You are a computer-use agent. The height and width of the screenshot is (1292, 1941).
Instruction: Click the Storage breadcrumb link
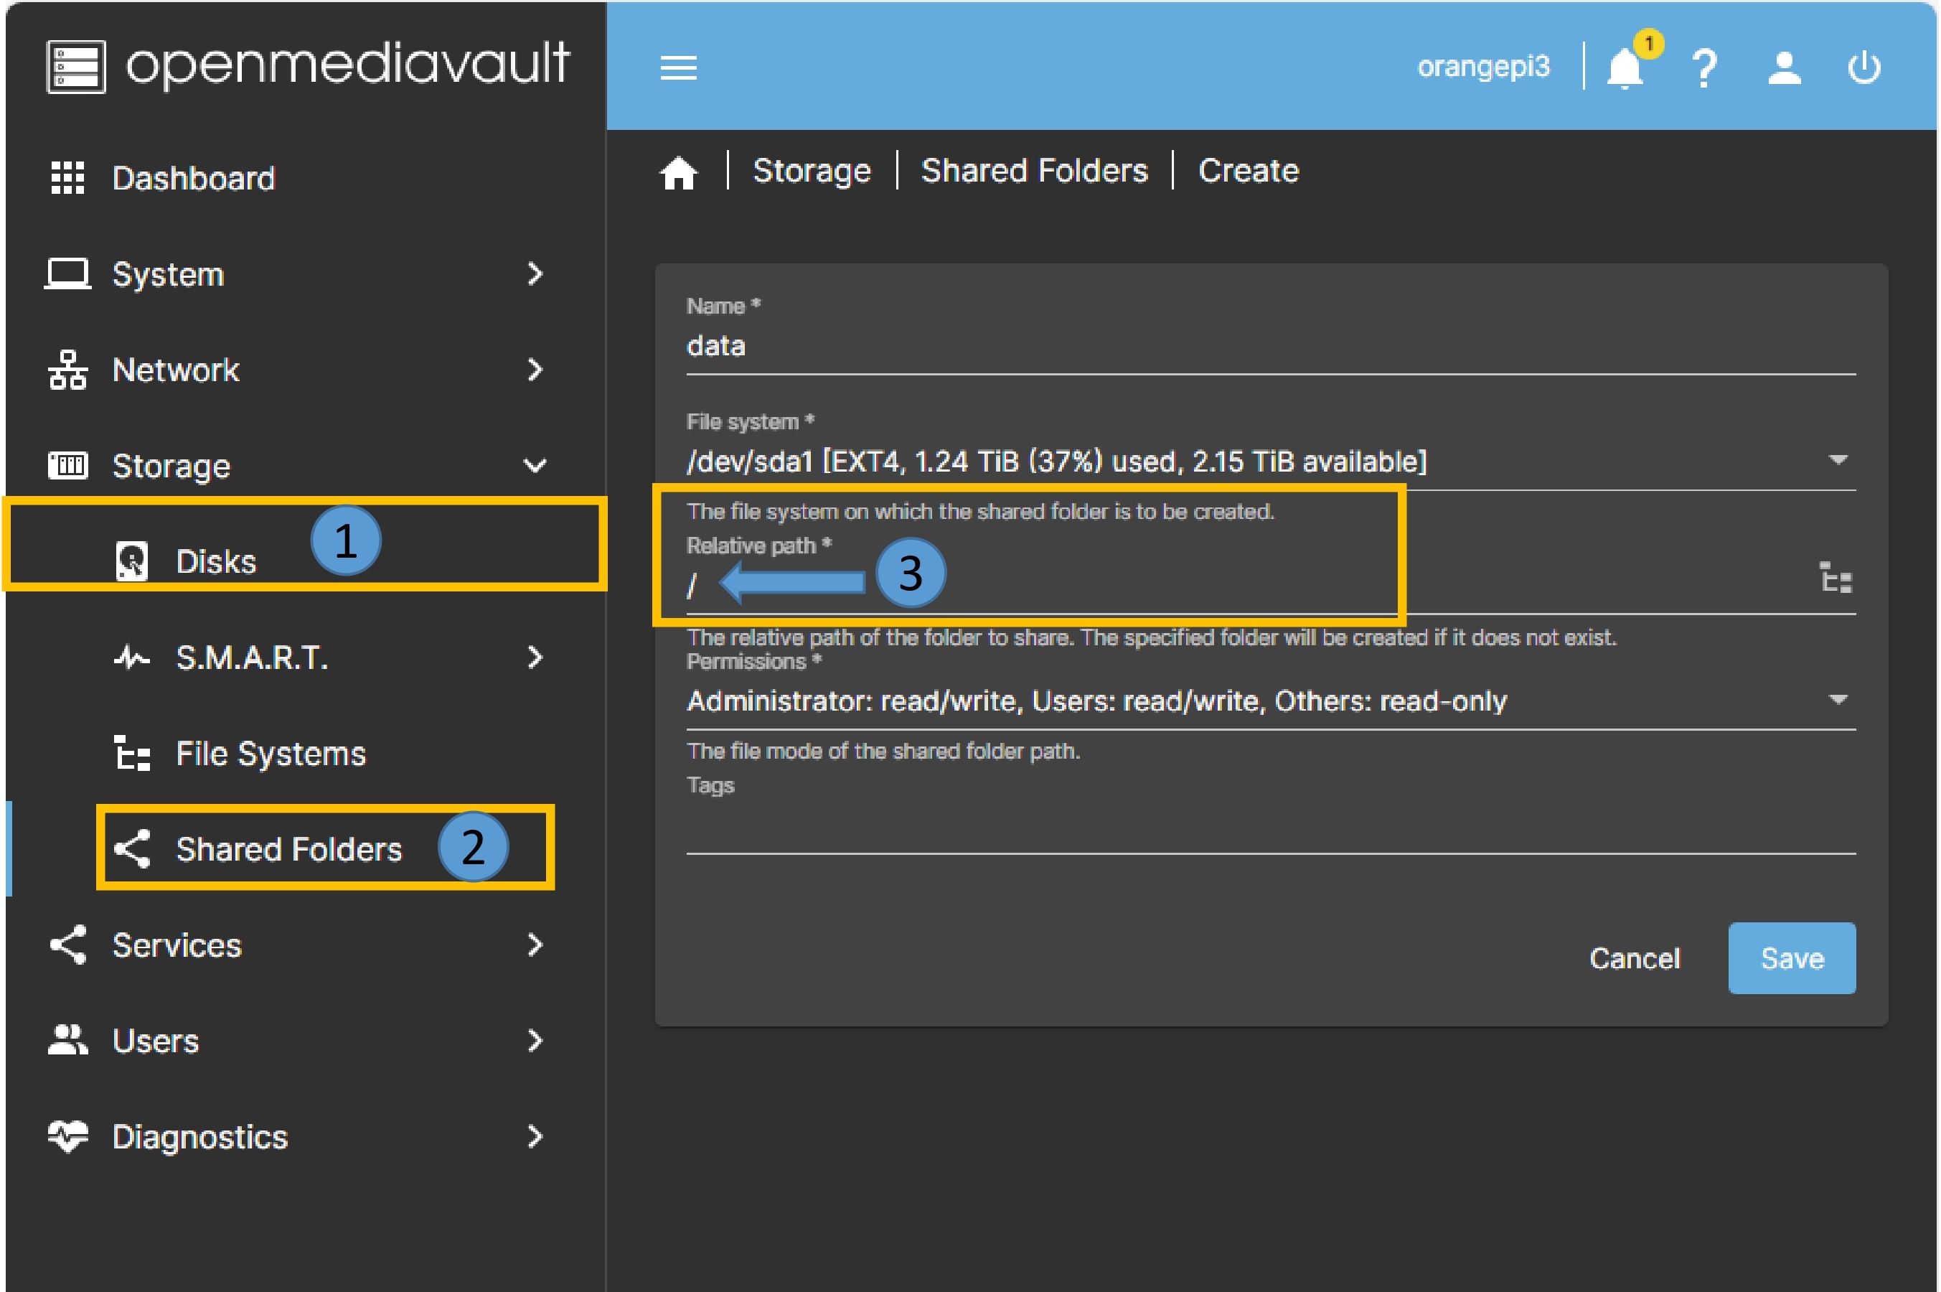pos(811,171)
